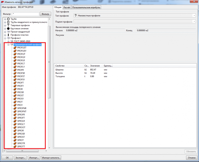Click the Экспорт button

coord(20,158)
